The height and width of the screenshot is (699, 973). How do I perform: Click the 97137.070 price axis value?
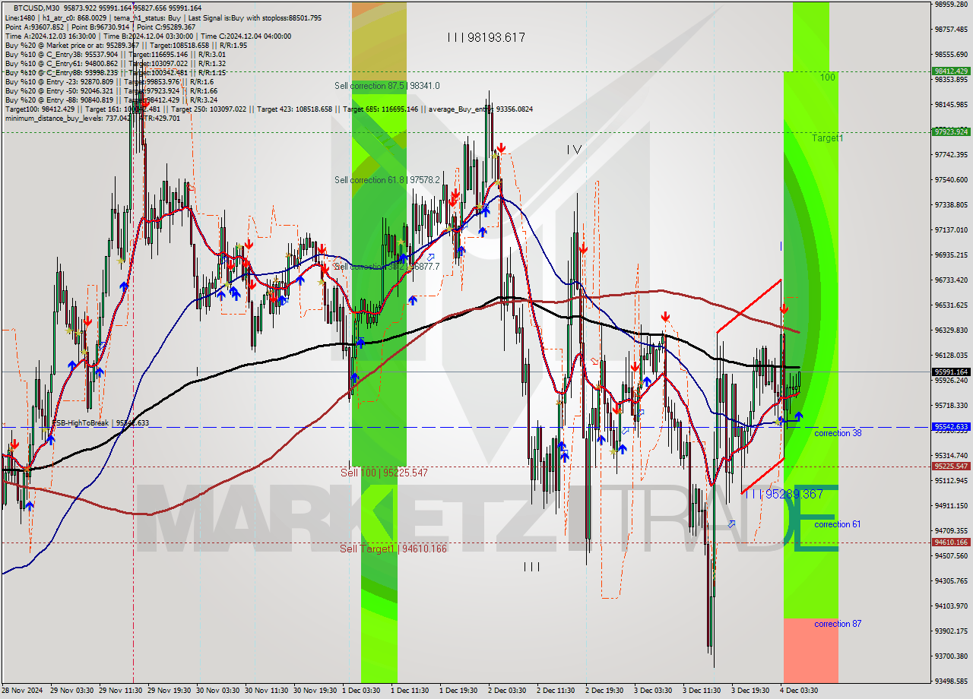(x=951, y=229)
